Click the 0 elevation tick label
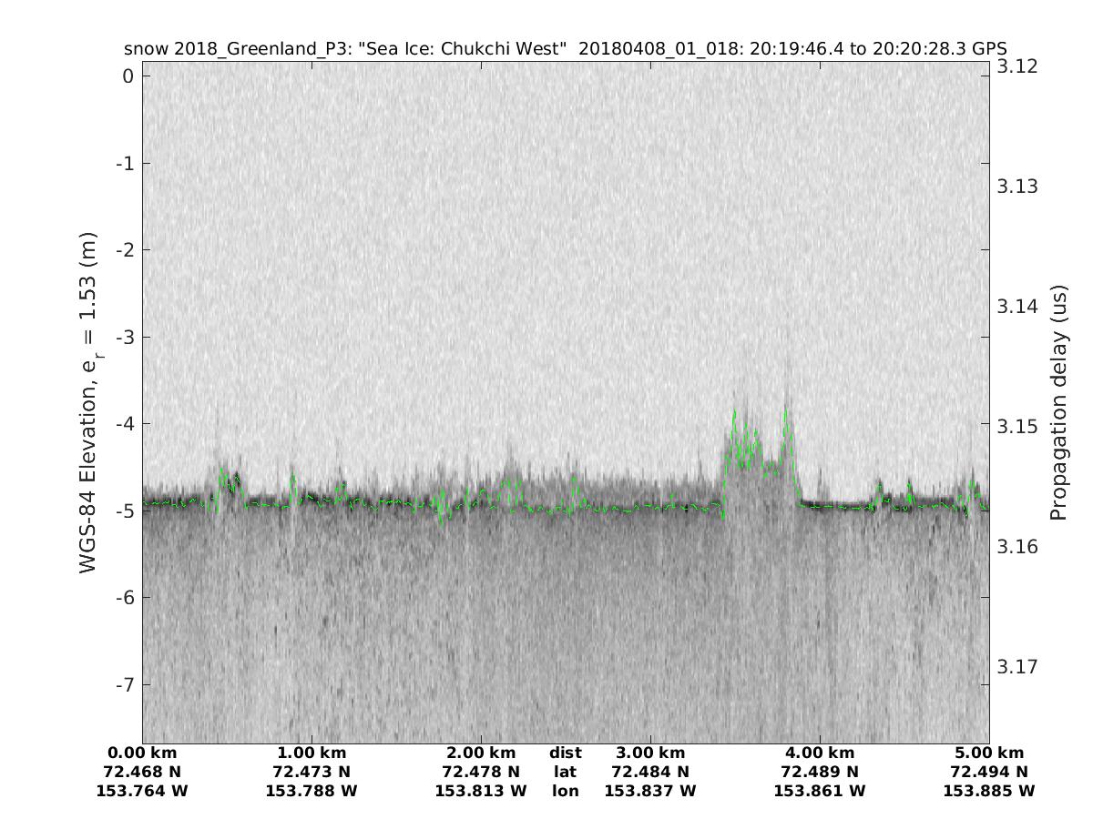The image size is (1093, 819). click(128, 76)
